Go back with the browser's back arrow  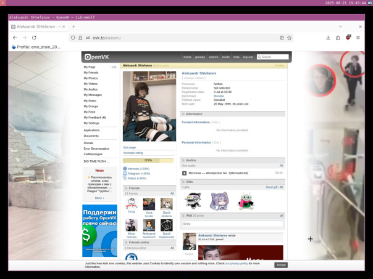click(x=15, y=38)
